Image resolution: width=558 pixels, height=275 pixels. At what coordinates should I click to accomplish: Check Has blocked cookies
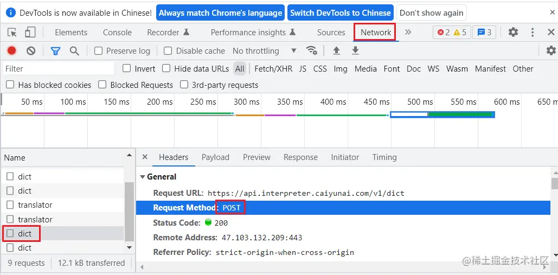tap(10, 85)
